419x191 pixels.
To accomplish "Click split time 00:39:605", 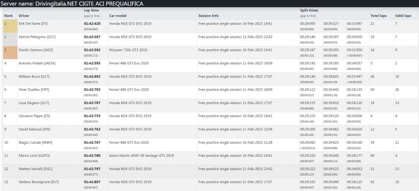I will coord(331,77).
